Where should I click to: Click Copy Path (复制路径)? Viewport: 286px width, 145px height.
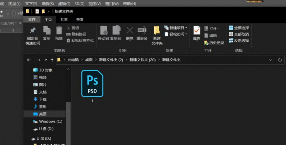tap(76, 34)
